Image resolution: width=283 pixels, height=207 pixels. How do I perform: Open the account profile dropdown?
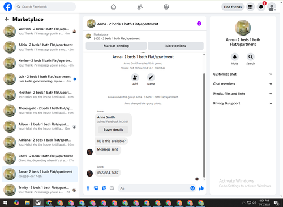[272, 7]
